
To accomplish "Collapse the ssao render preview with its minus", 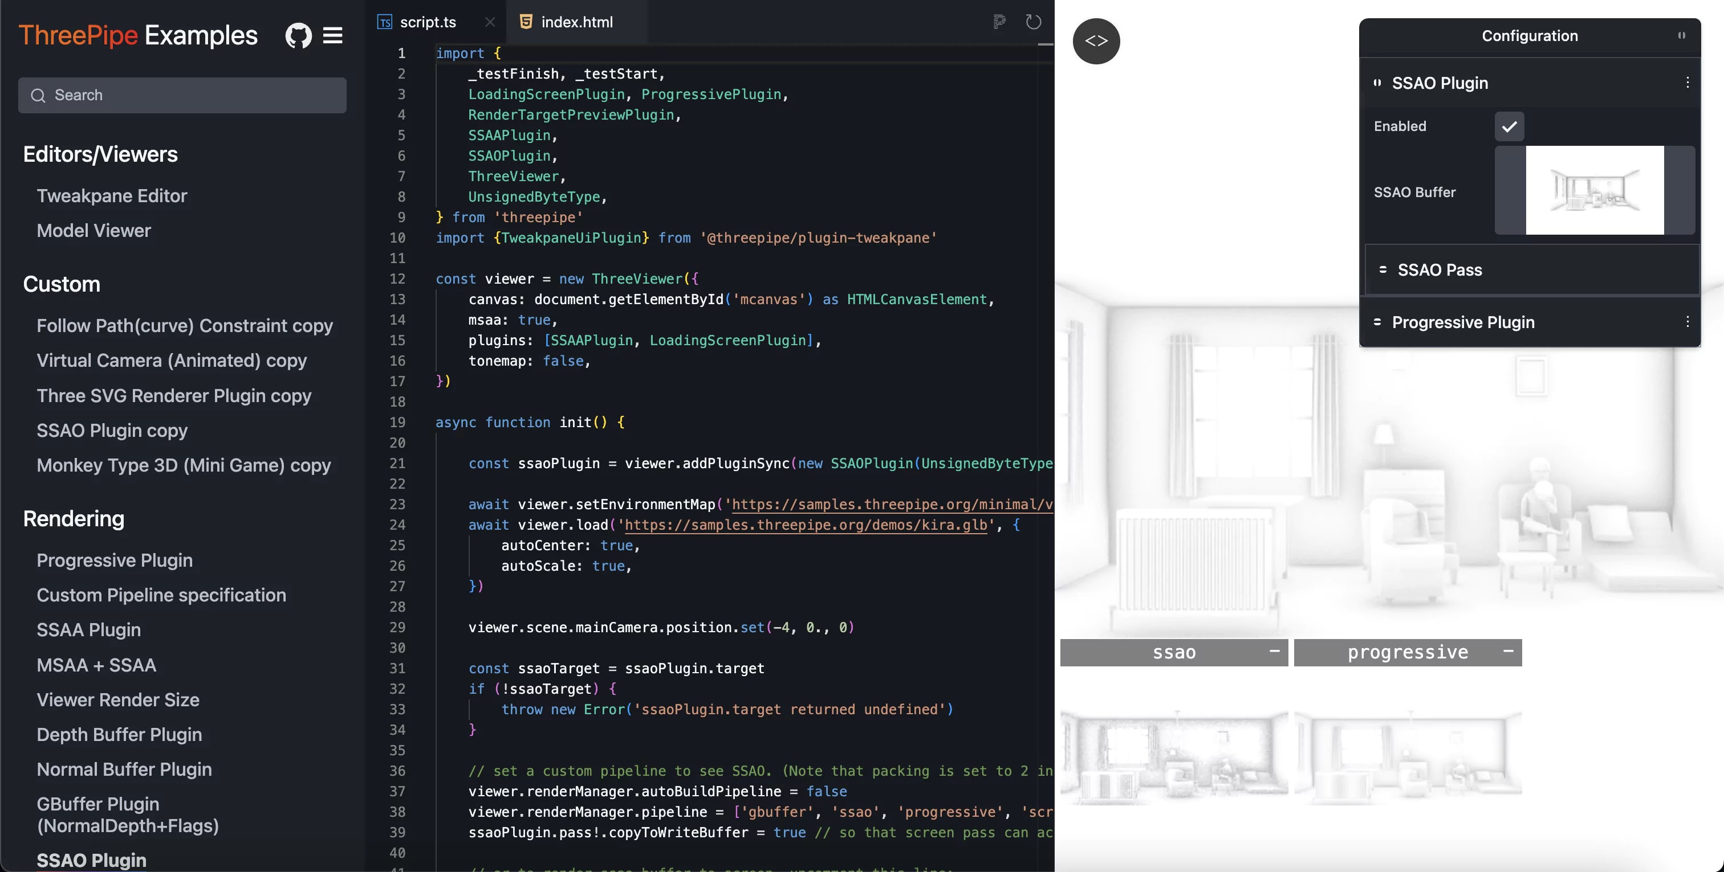I will coord(1275,652).
